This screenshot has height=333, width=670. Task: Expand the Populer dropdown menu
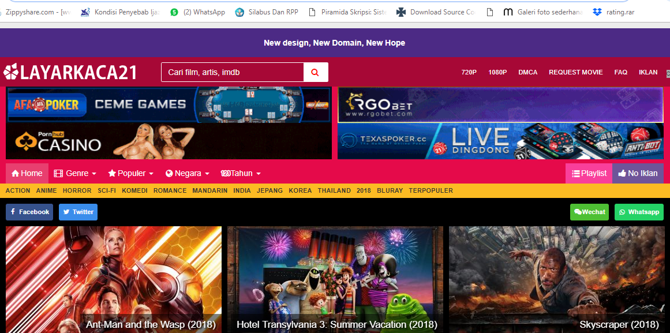pyautogui.click(x=131, y=174)
